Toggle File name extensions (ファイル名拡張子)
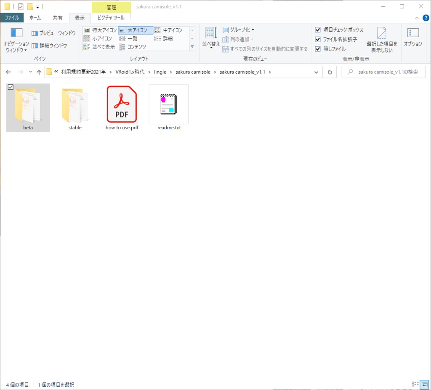431x390 pixels. [x=336, y=39]
